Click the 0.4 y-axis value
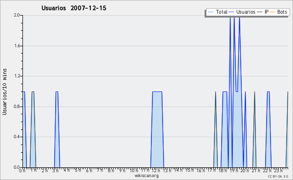 pyautogui.click(x=17, y=137)
